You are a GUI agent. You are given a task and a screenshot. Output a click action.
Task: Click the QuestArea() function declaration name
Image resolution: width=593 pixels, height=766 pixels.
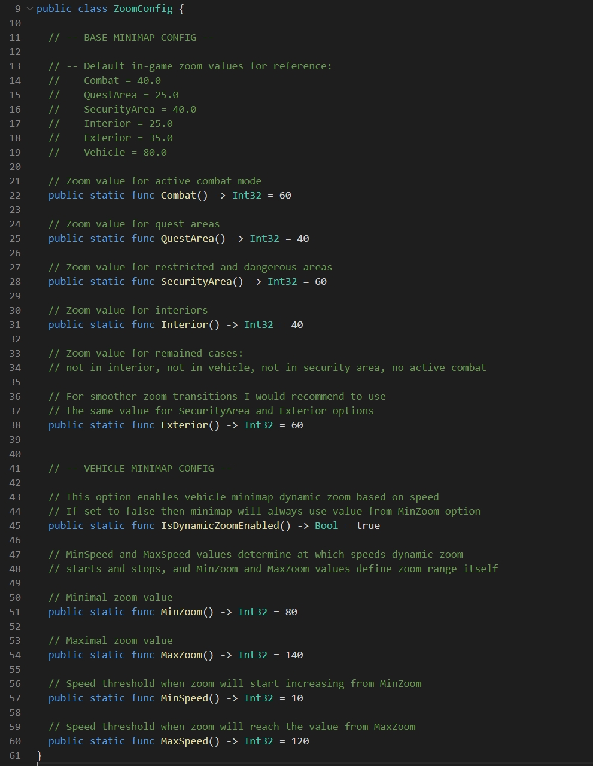187,239
